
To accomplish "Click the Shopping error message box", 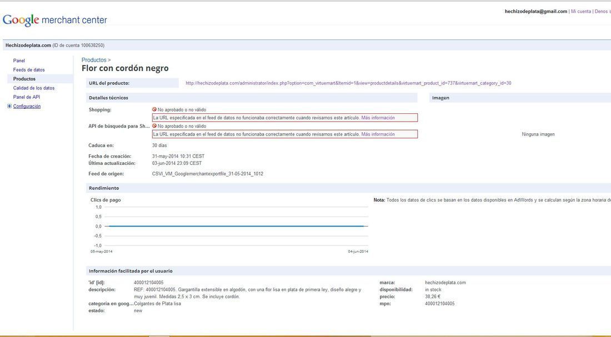I will click(x=285, y=118).
